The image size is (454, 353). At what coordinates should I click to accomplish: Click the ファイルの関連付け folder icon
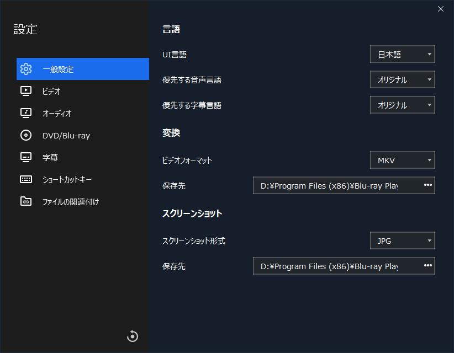pos(26,201)
